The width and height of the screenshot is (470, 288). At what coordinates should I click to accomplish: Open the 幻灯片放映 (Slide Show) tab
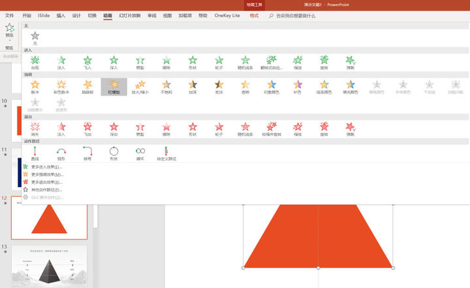(129, 16)
